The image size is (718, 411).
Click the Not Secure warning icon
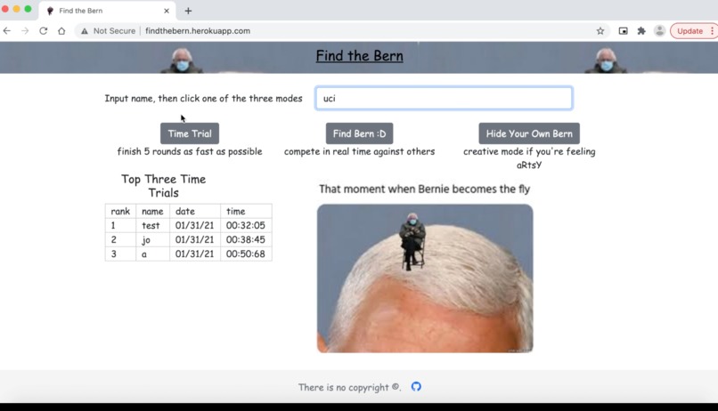(85, 31)
